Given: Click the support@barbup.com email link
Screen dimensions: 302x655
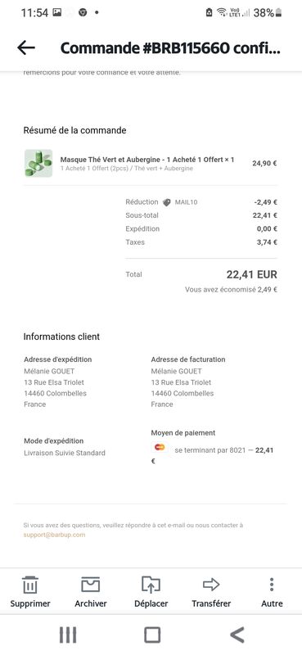Looking at the screenshot, I should point(54,535).
